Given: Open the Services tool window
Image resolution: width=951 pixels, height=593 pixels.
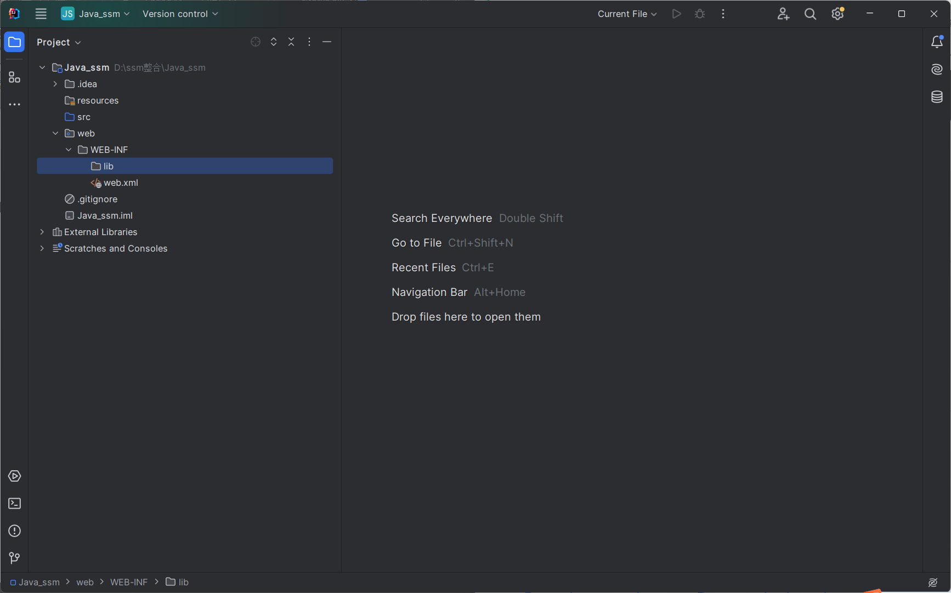Looking at the screenshot, I should [x=14, y=476].
